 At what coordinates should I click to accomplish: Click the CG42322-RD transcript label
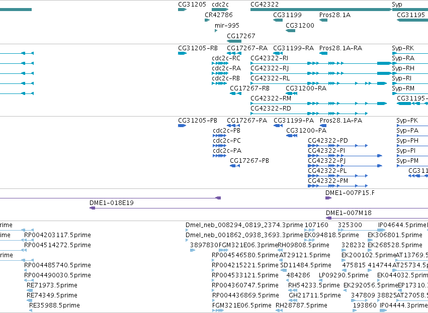(271, 109)
